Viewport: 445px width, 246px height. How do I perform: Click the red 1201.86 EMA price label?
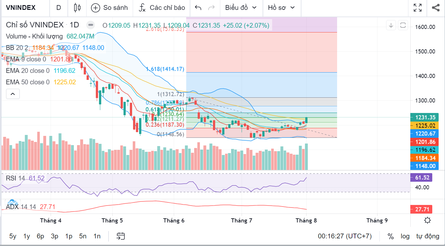click(425, 142)
